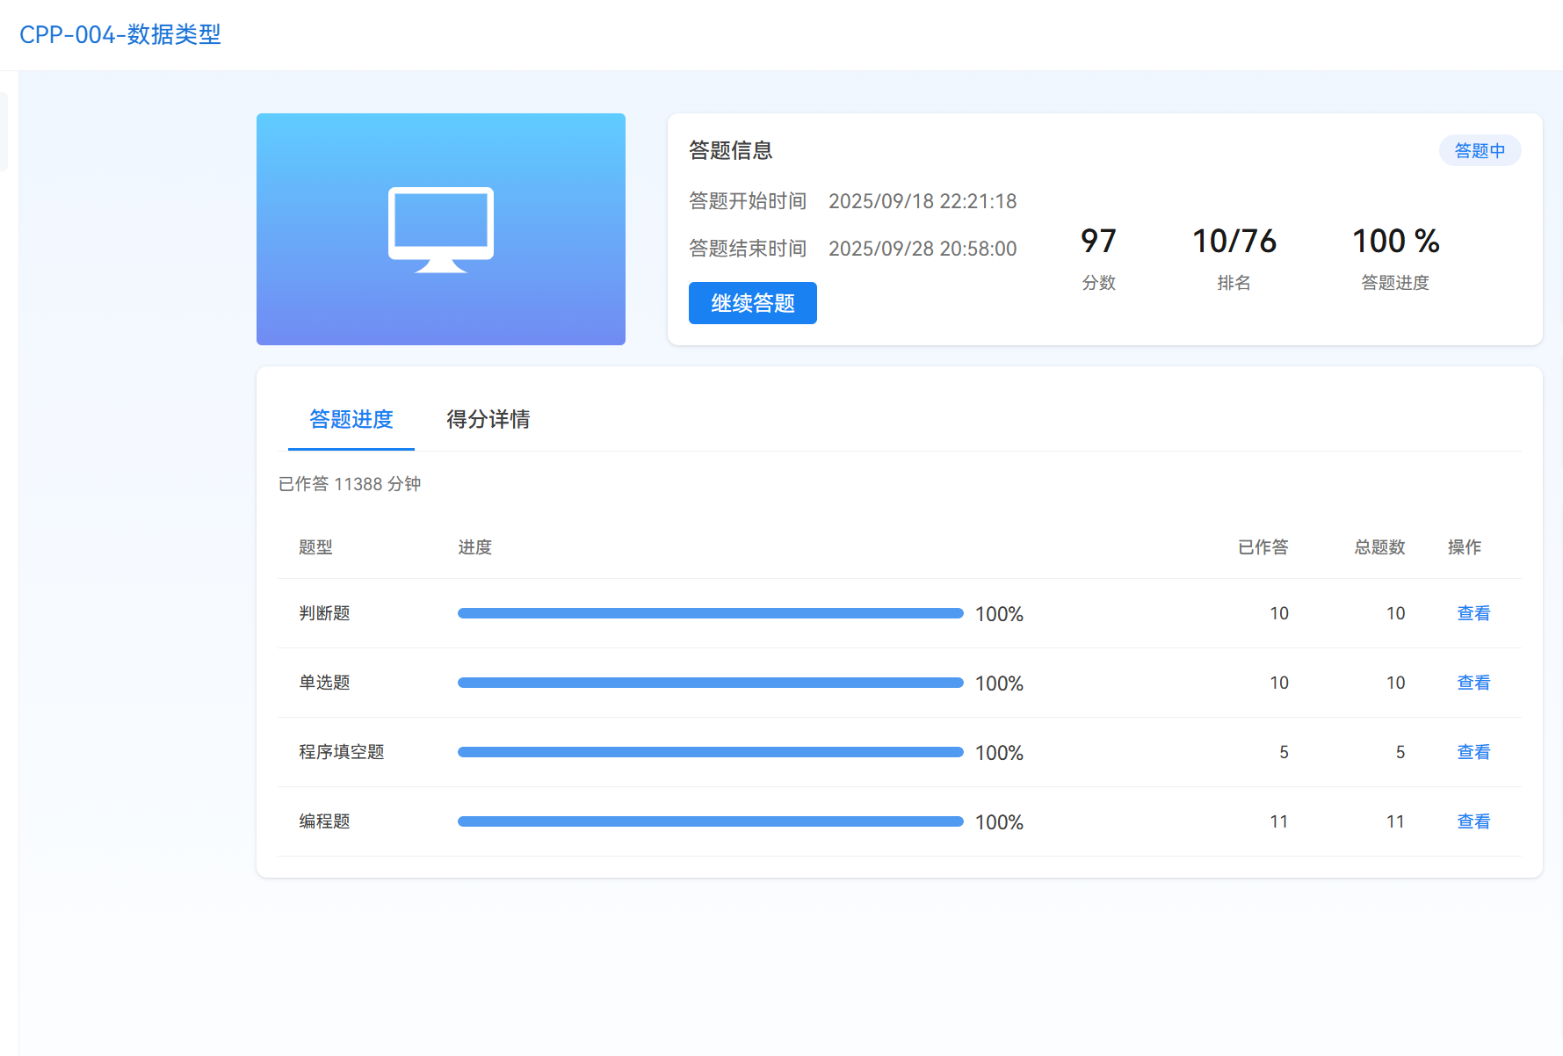1563x1056 pixels.
Task: Click the 判断题 row label
Action: pyautogui.click(x=324, y=613)
